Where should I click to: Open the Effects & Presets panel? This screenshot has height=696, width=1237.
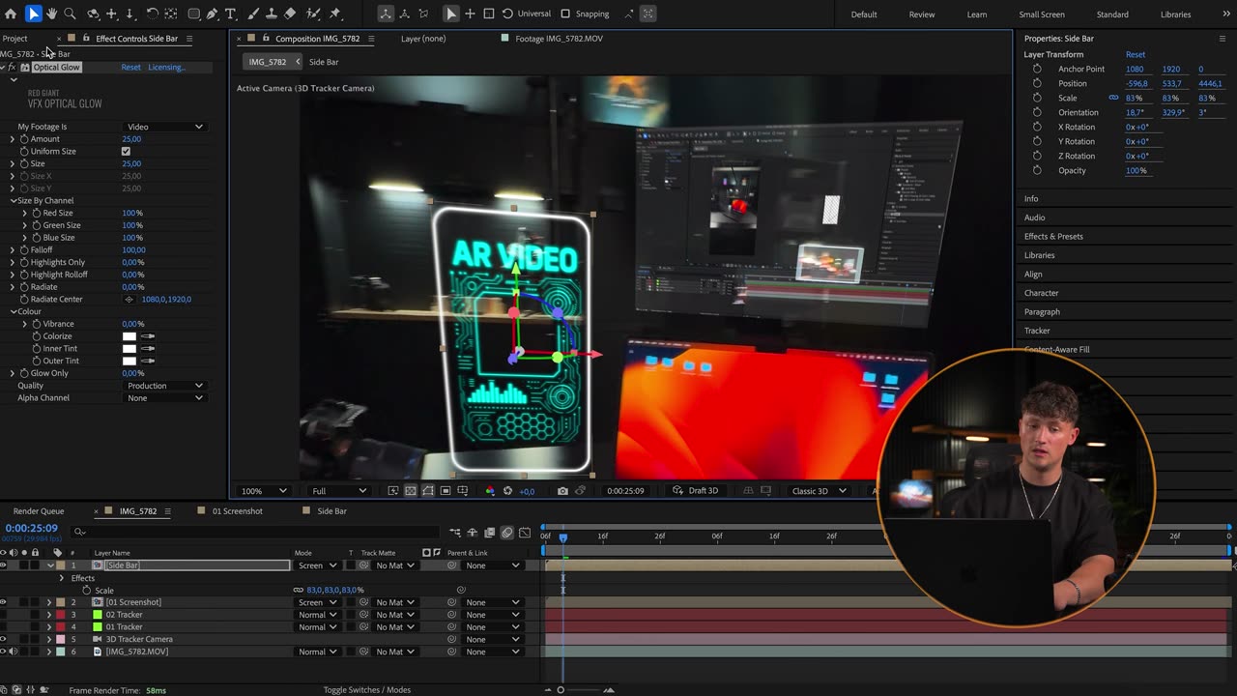1053,237
